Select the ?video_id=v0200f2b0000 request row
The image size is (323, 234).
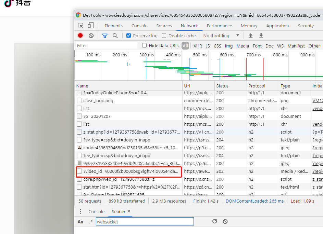(199, 171)
